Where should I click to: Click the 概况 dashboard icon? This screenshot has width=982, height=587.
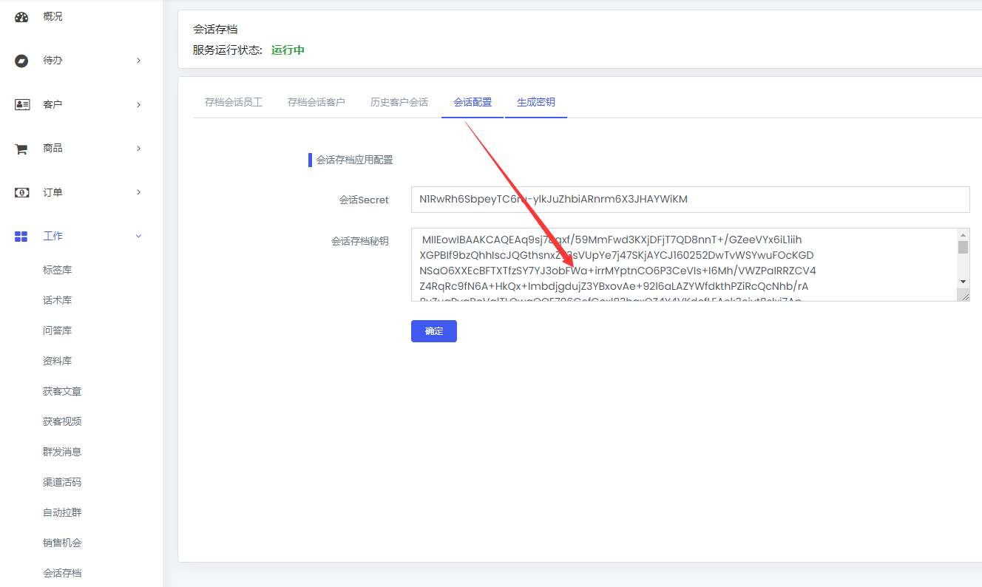point(21,17)
